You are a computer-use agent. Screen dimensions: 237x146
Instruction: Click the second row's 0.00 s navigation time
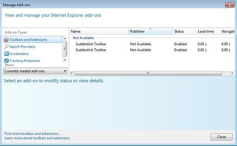click(x=226, y=50)
